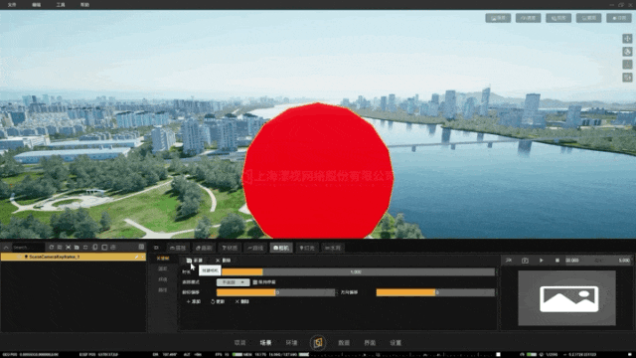Screen dimensions: 636x358
Task: Click the image placeholder preview thumbnail
Action: 566,298
